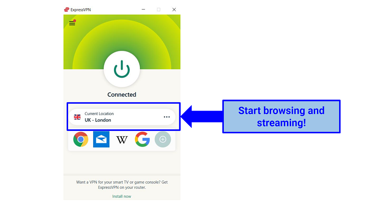Click the blue arrow pointing to location
The height and width of the screenshot is (206, 366).
click(x=200, y=117)
